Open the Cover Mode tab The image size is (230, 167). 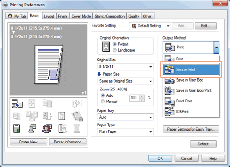tap(81, 16)
